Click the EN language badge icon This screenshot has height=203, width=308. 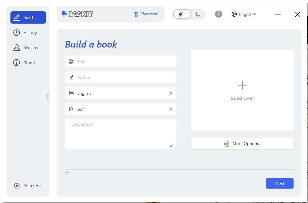point(71,93)
